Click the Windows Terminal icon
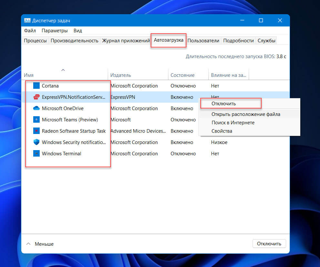Image resolution: width=320 pixels, height=267 pixels. tap(36, 153)
